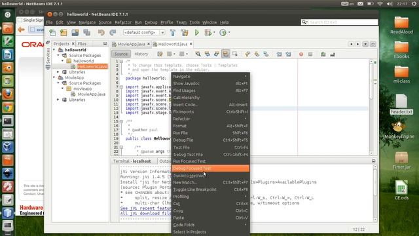Open the jMonkeyEngine desktop shortcut

pyautogui.click(x=399, y=130)
